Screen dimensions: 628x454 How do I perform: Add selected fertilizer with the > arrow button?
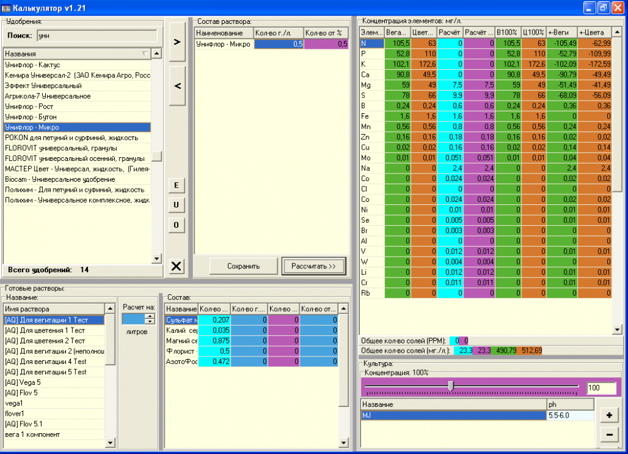(177, 42)
